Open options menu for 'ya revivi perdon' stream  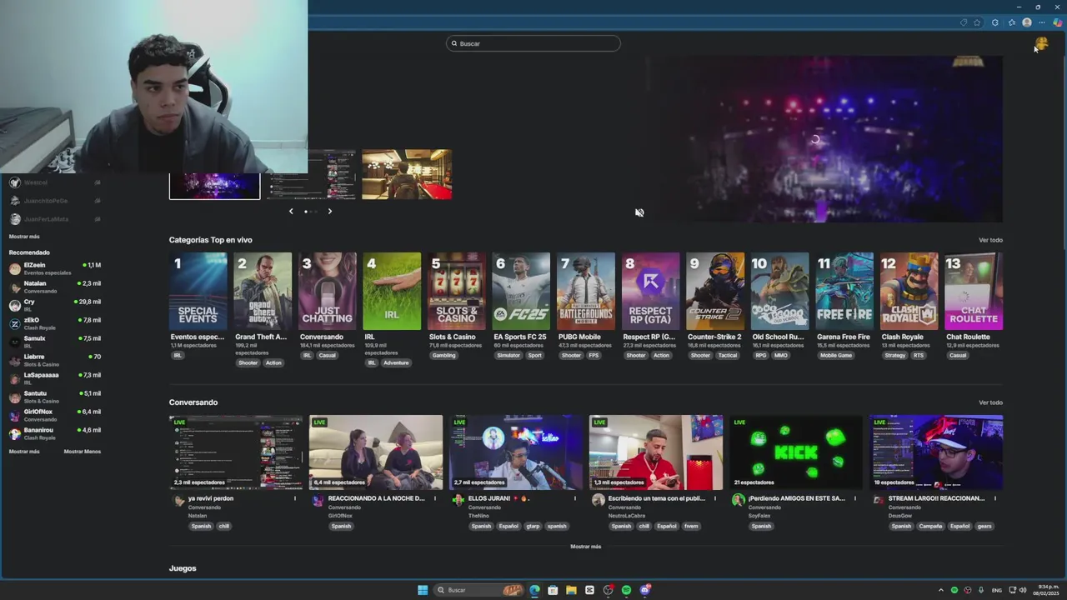click(x=294, y=498)
